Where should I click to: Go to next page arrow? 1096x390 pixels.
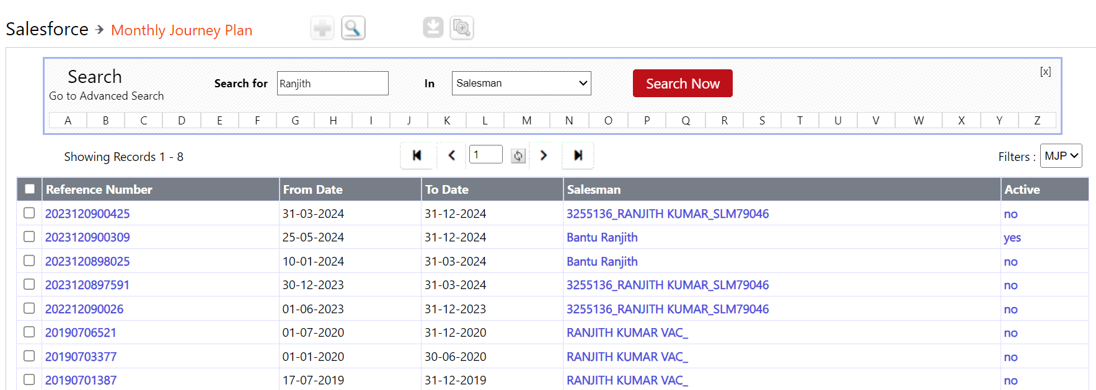[544, 155]
